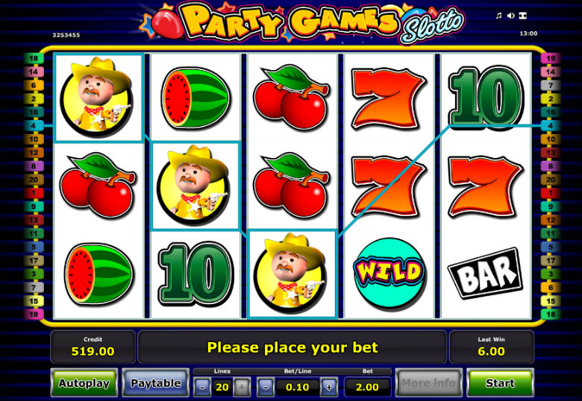
Task: Click the green 10 on reel two
Action: 195,274
